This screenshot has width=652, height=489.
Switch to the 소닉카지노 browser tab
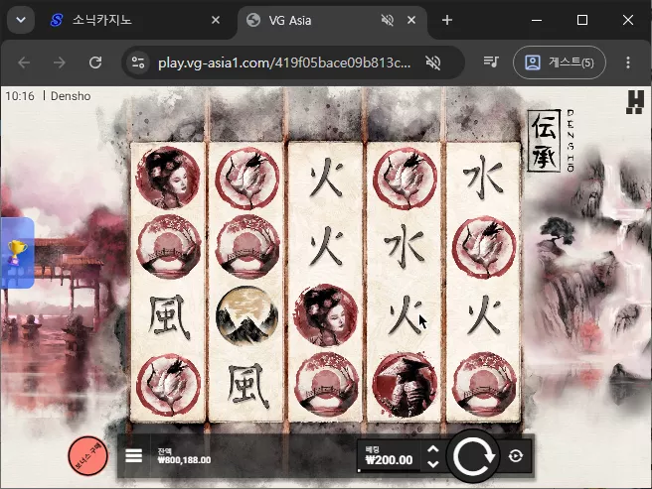[131, 21]
